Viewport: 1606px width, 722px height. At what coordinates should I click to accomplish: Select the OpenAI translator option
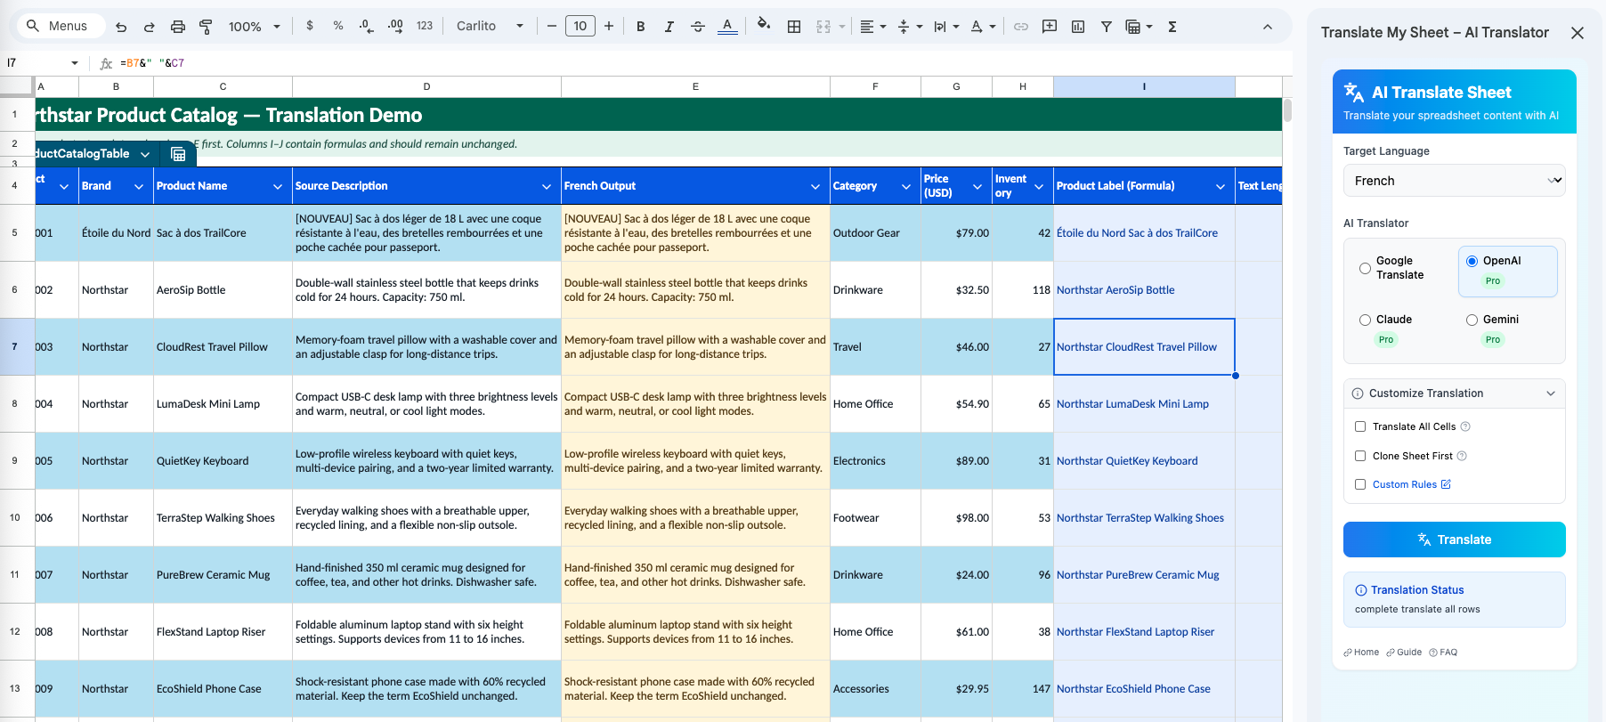click(x=1472, y=261)
